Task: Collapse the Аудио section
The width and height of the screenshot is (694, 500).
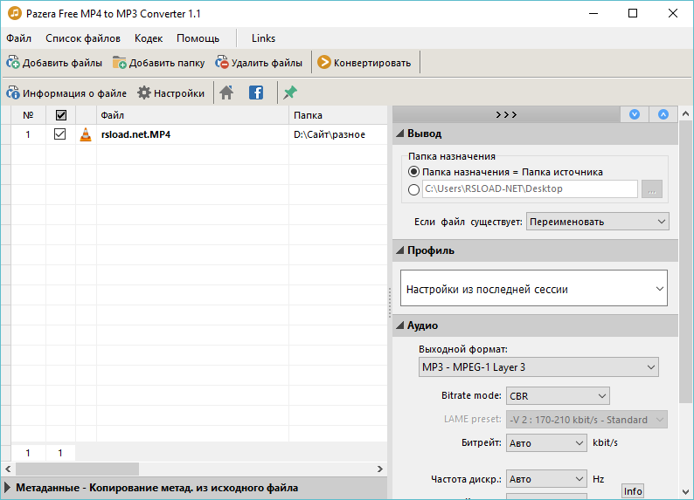Action: 400,325
